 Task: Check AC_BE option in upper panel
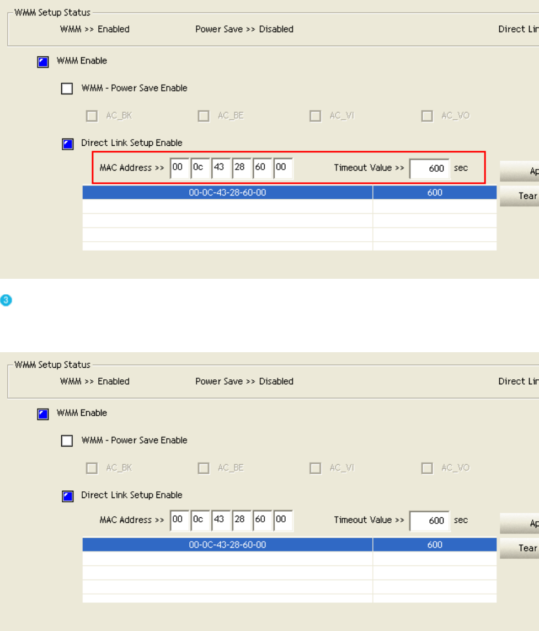204,116
